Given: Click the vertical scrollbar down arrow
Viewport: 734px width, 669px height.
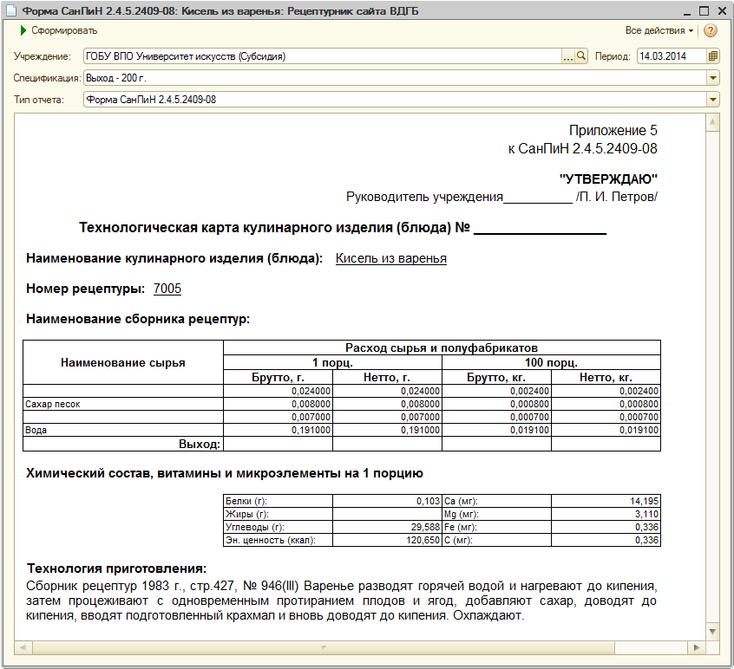Looking at the screenshot, I should coord(712,632).
